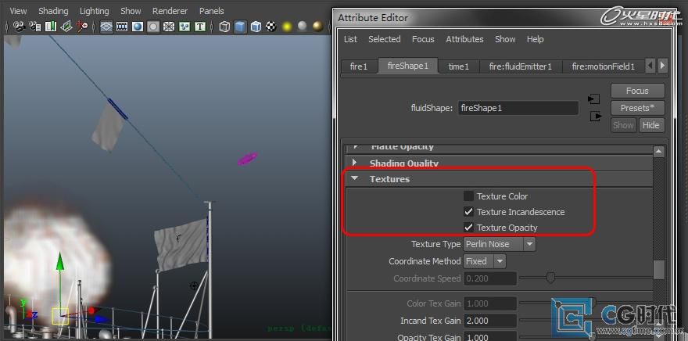Uncheck the Texture Opacity checkbox
This screenshot has width=688, height=341.
468,228
